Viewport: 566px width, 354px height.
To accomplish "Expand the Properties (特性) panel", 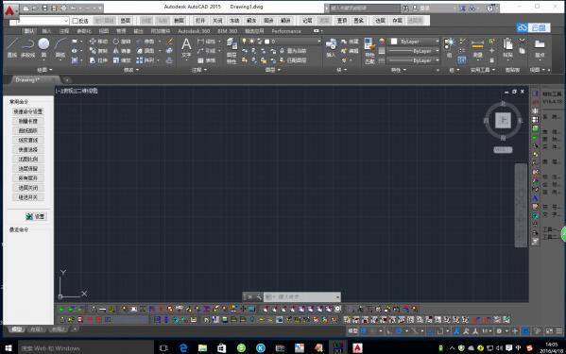I will tap(399, 70).
